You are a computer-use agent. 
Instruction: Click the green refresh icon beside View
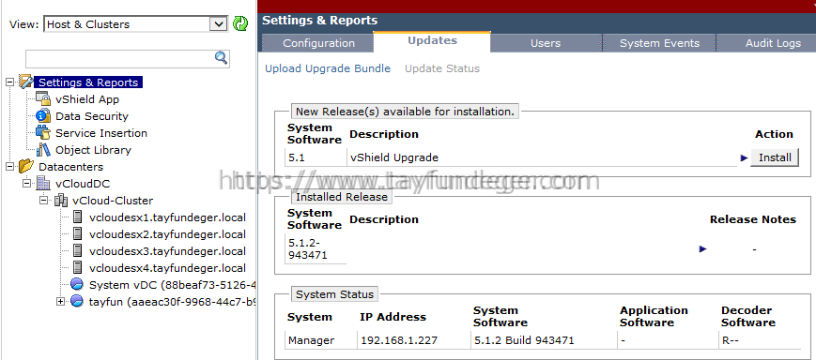click(240, 23)
